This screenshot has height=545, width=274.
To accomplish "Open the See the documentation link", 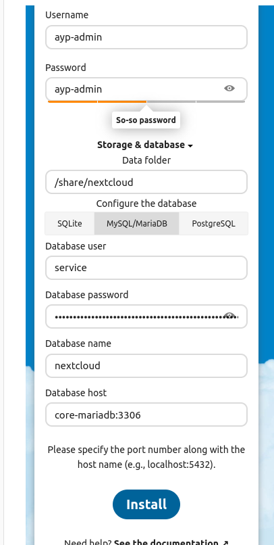I will [171, 542].
